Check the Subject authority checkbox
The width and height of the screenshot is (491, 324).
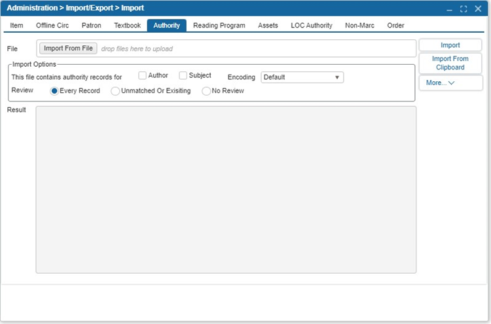(183, 75)
